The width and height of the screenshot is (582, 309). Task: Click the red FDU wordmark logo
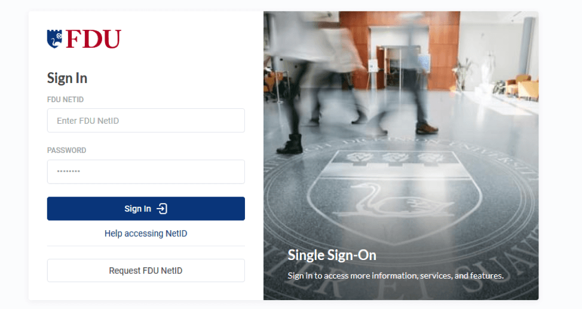point(94,39)
